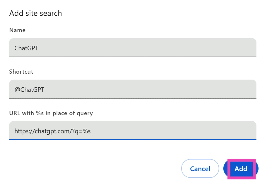Screen dimensions: 265x185
Task: Click the "Name" field label
Action: point(17,30)
